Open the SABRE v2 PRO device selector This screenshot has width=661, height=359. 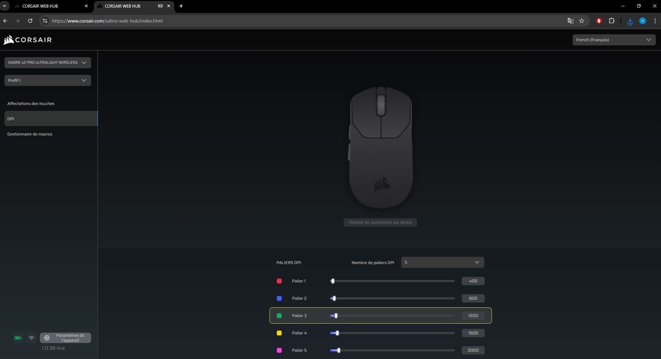point(47,63)
